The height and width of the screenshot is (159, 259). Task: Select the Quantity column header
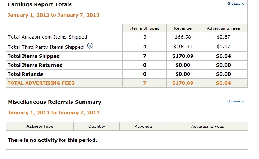[x=97, y=127]
